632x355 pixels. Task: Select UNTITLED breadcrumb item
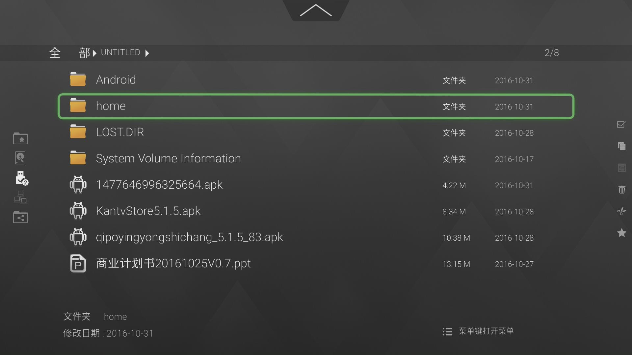[120, 53]
